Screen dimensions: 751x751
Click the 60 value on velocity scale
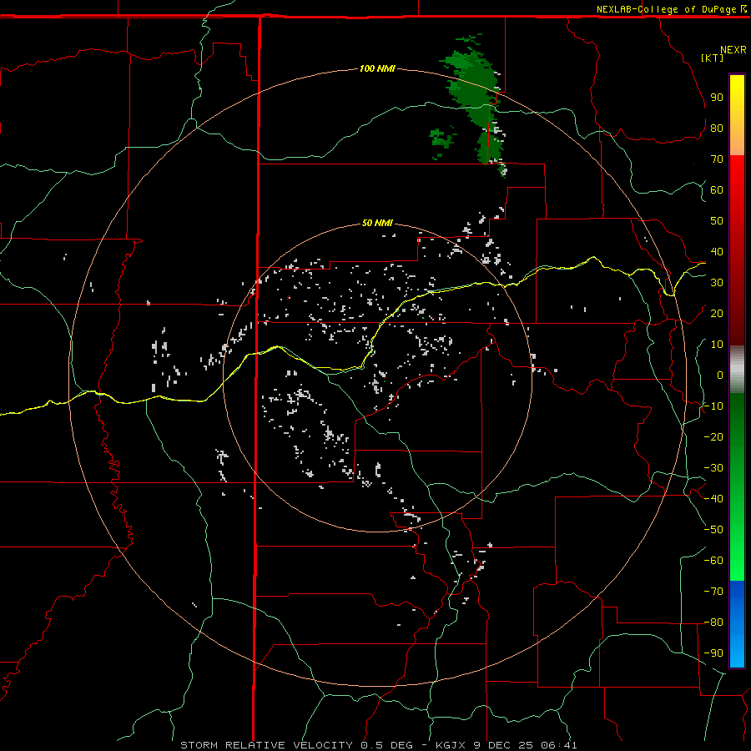point(717,189)
